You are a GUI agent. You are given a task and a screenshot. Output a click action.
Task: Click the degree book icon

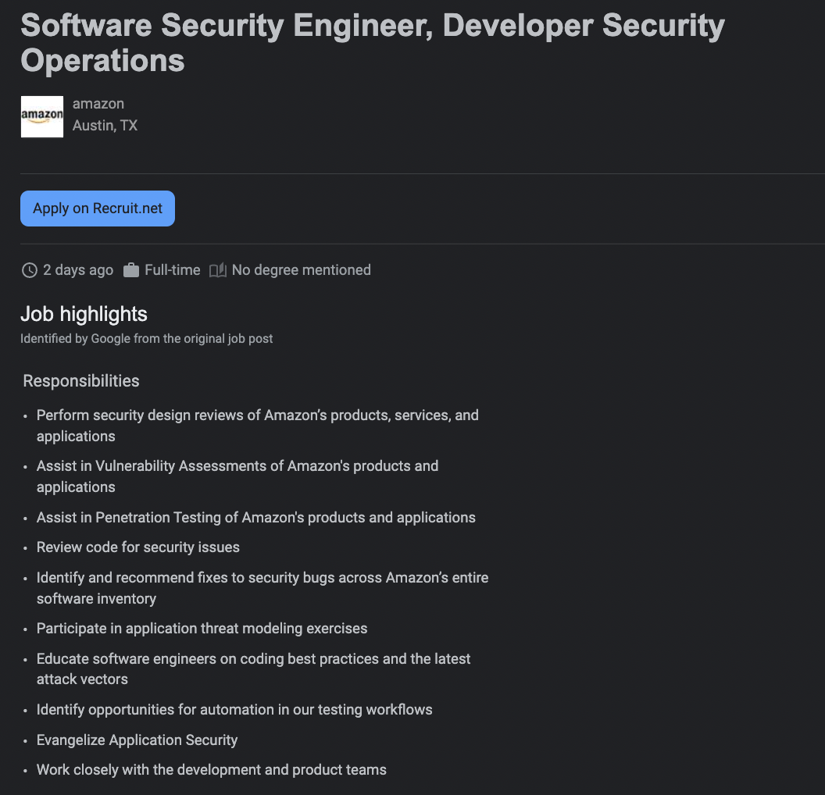[218, 270]
